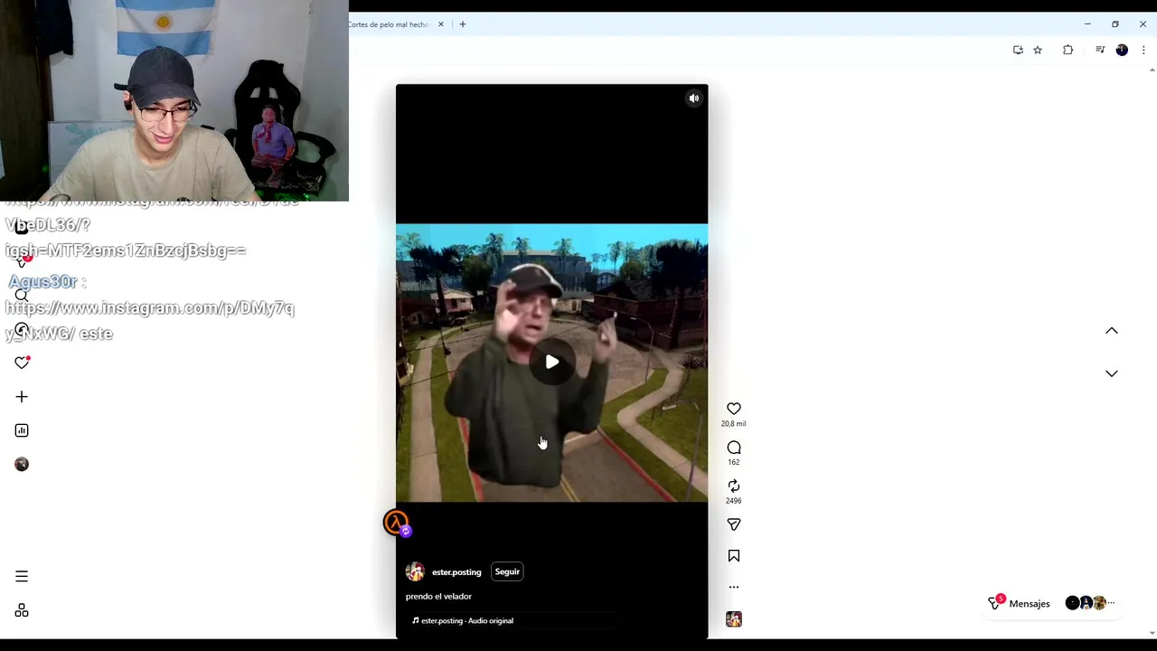Open the hamburger More menu in sidebar
Screen dimensions: 1157x651
pyautogui.click(x=22, y=576)
